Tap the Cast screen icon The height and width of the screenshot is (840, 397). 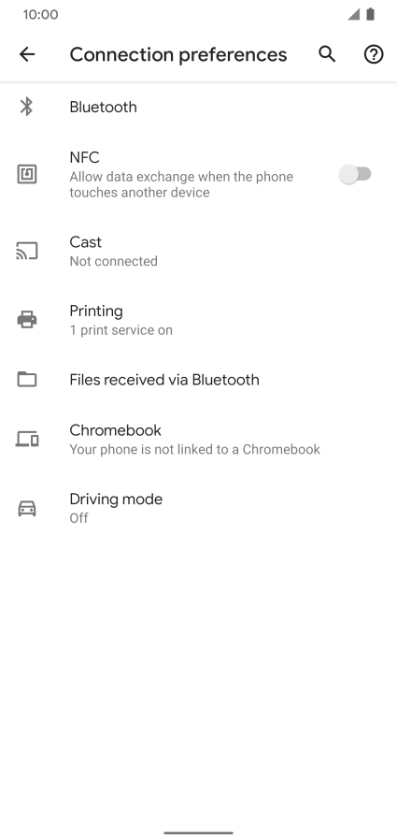[27, 251]
